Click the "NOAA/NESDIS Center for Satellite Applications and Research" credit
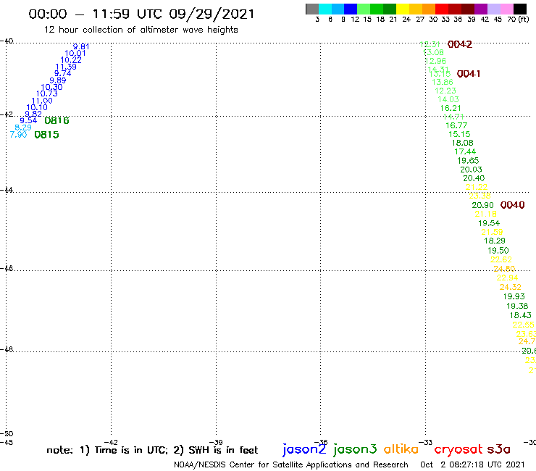536x471 pixels. coord(291,465)
